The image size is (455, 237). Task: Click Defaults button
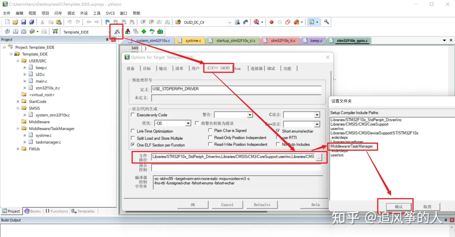(262, 204)
